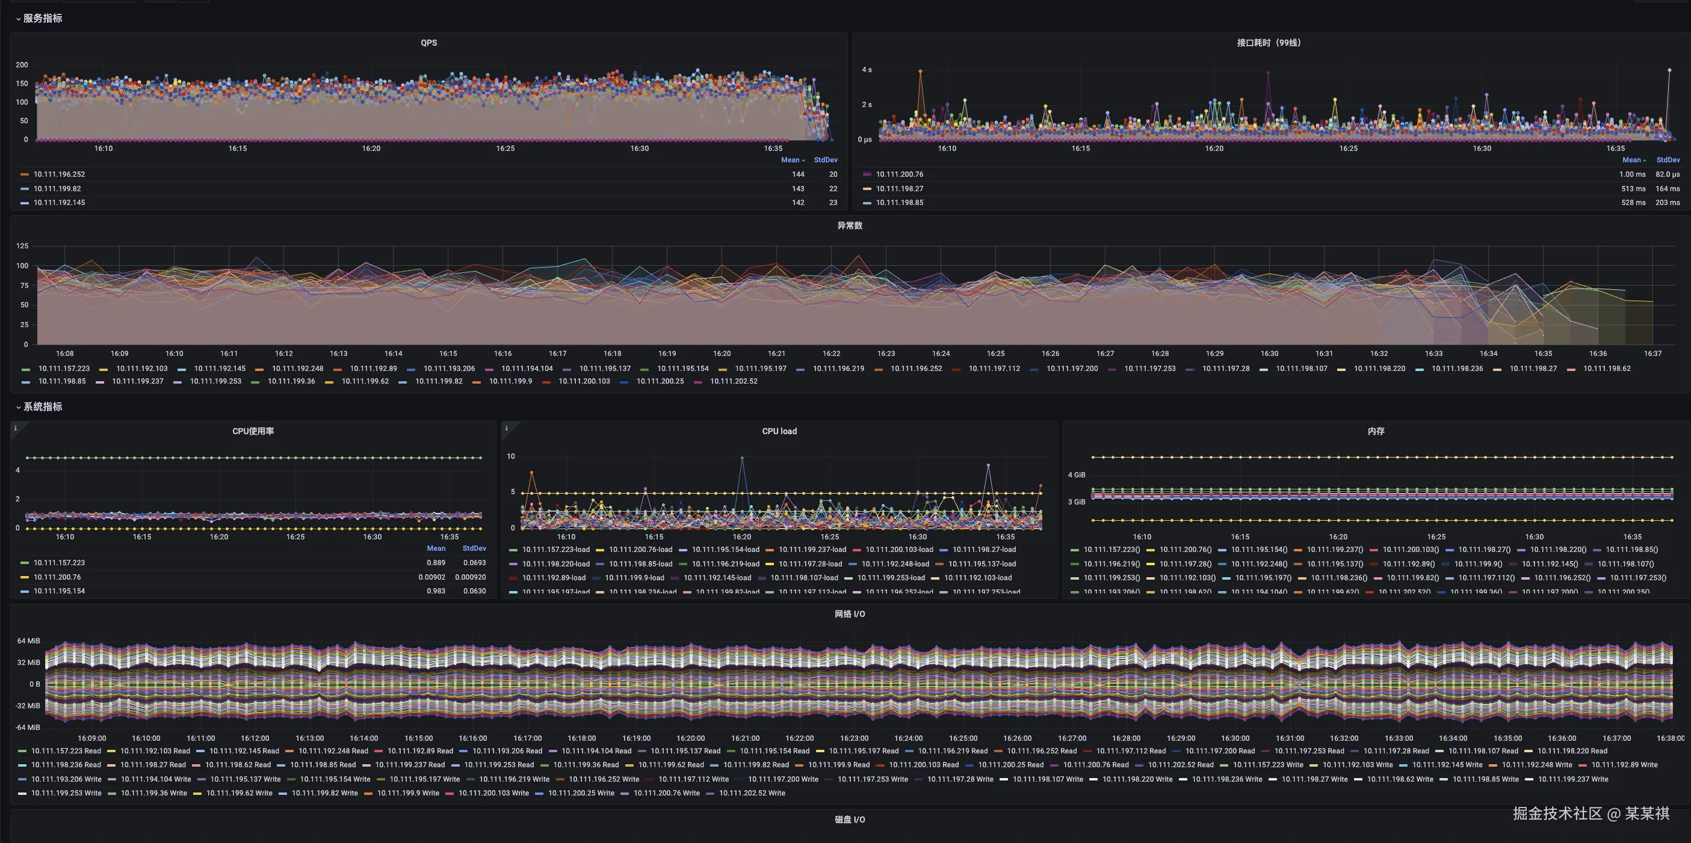The width and height of the screenshot is (1691, 843).
Task: Open the 网络 I/O panel title menu
Action: pos(850,614)
